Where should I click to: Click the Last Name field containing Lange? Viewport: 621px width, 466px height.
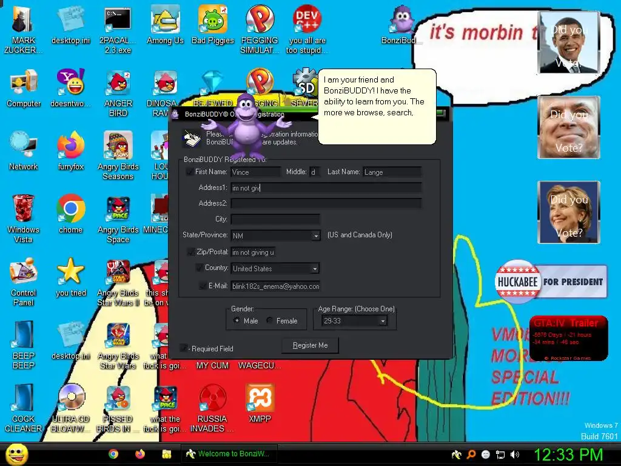(x=392, y=172)
